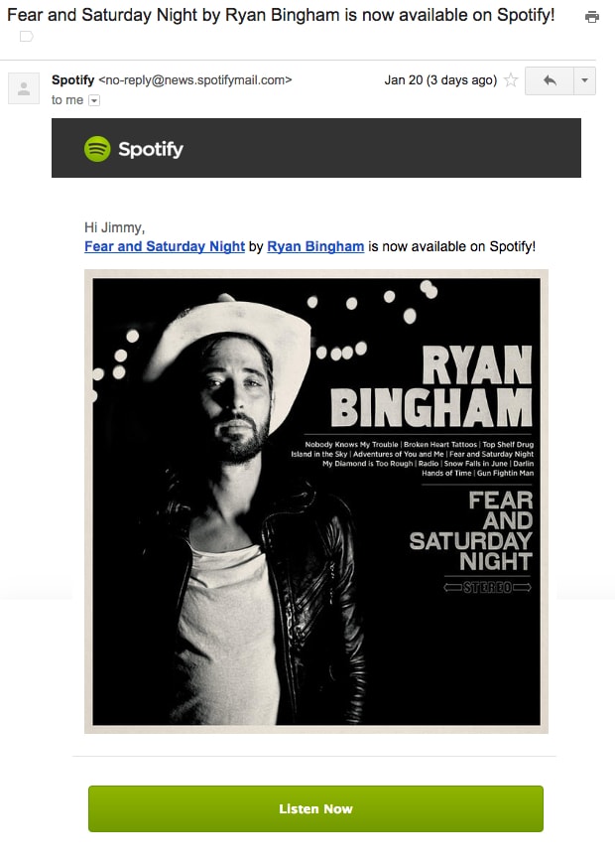Click the date Jan 20 (3 days ago)
The width and height of the screenshot is (615, 863).
(440, 80)
